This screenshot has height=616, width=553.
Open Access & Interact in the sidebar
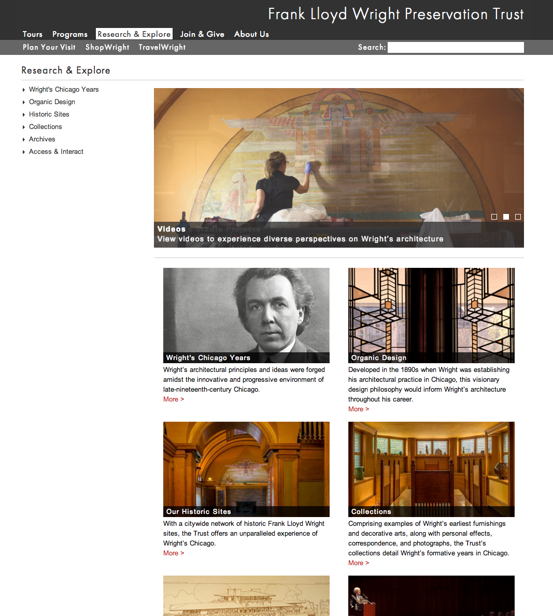point(56,152)
